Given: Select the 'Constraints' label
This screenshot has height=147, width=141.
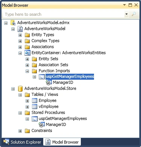Looking at the screenshot, I should tap(42, 130).
